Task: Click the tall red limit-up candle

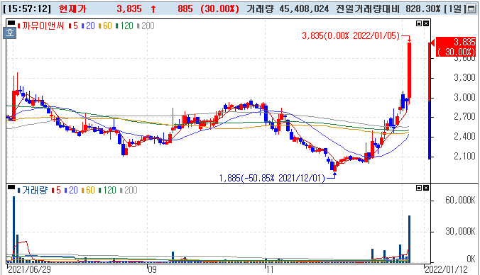Action: click(x=409, y=71)
